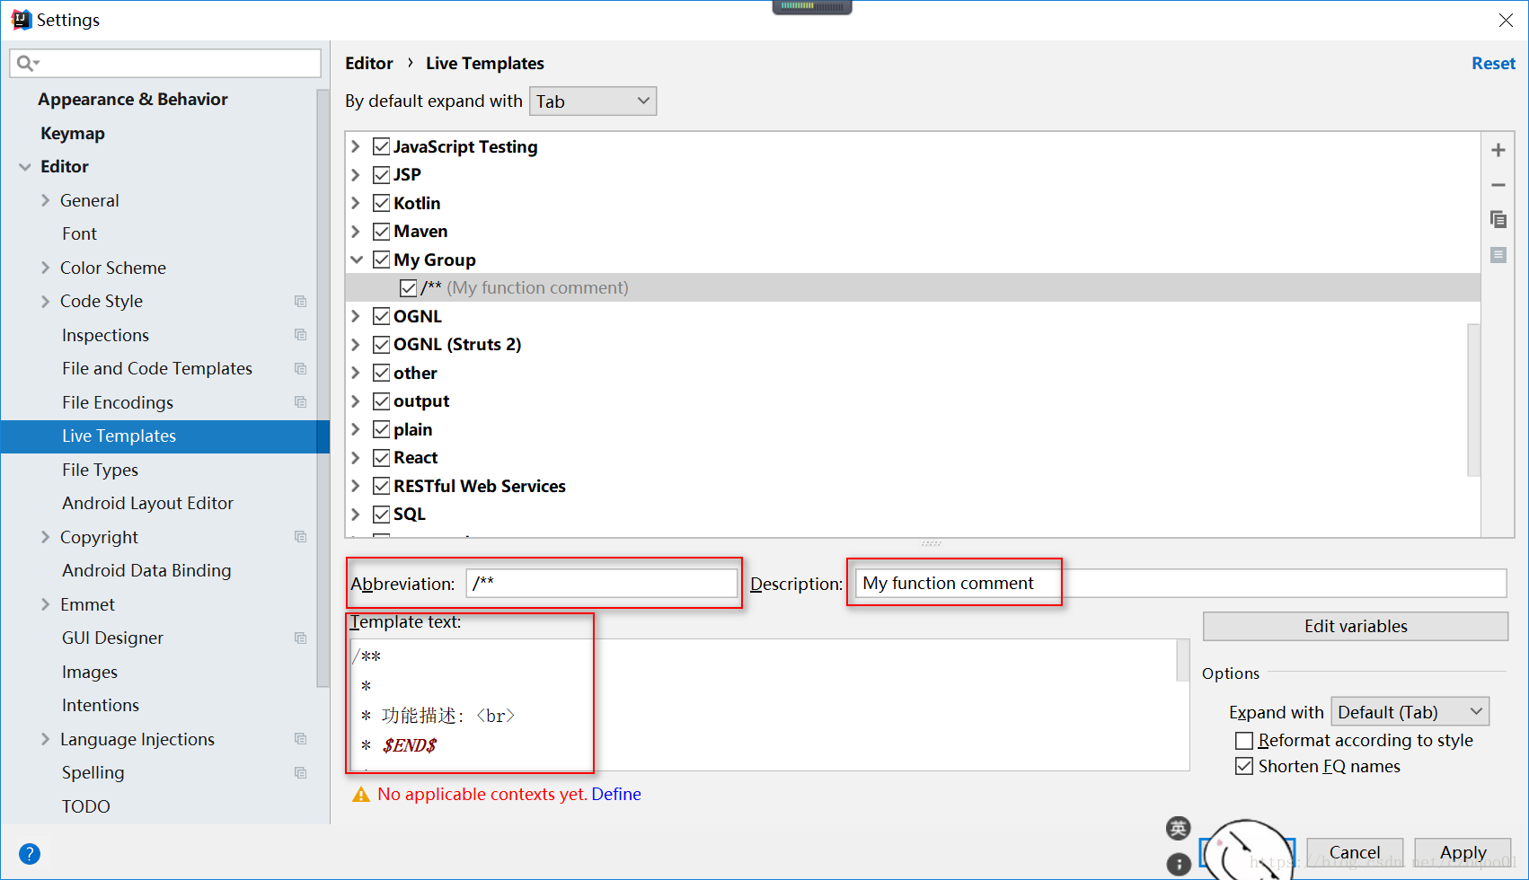This screenshot has width=1529, height=880.
Task: Click project-level icon beside GUI Designer
Action: click(x=301, y=638)
